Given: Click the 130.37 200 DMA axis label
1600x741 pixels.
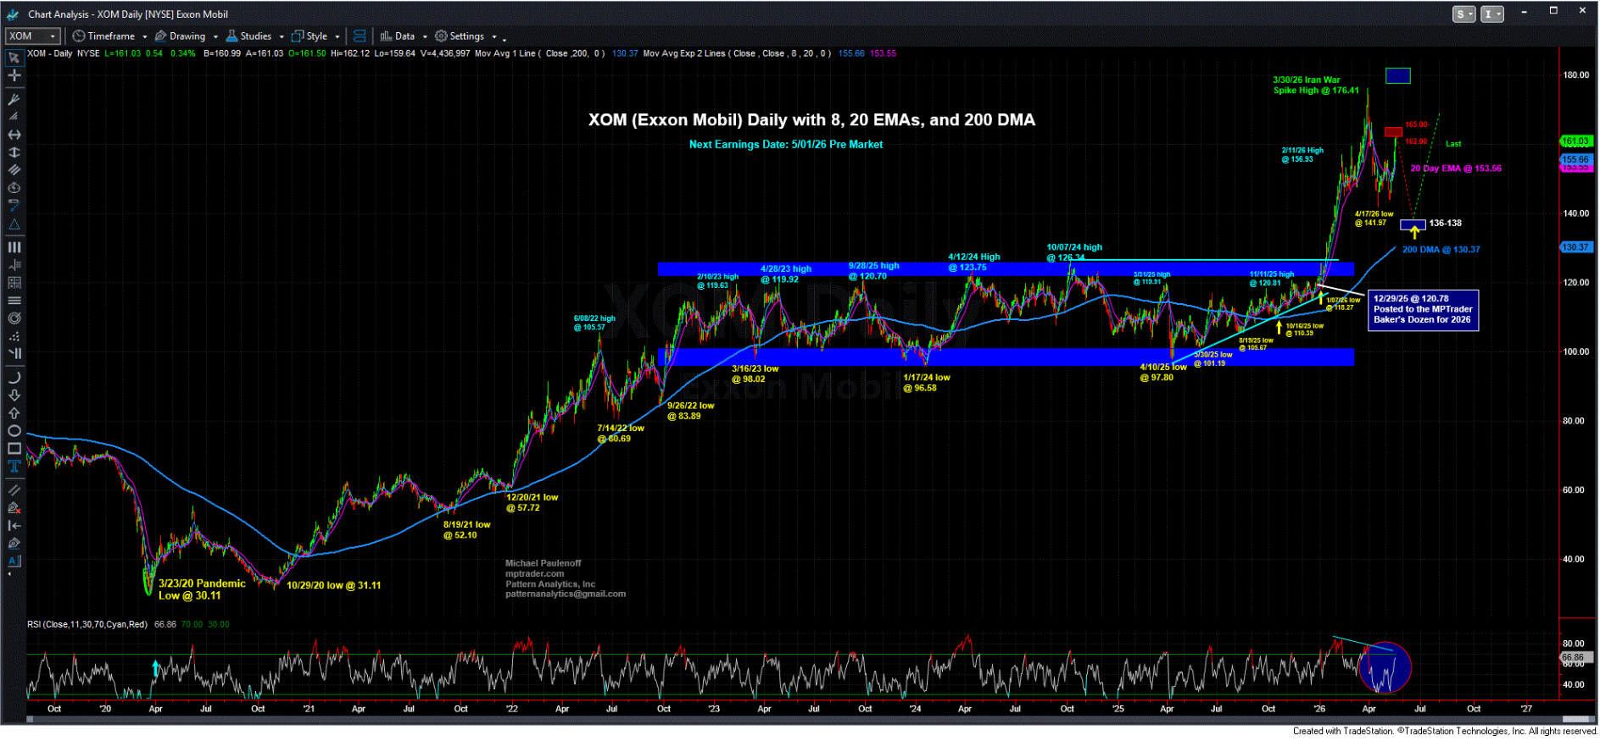Looking at the screenshot, I should (x=1575, y=247).
